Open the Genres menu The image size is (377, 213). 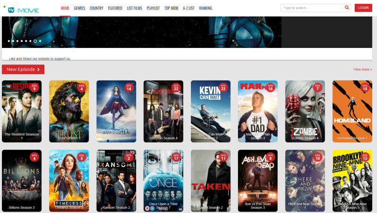point(79,8)
